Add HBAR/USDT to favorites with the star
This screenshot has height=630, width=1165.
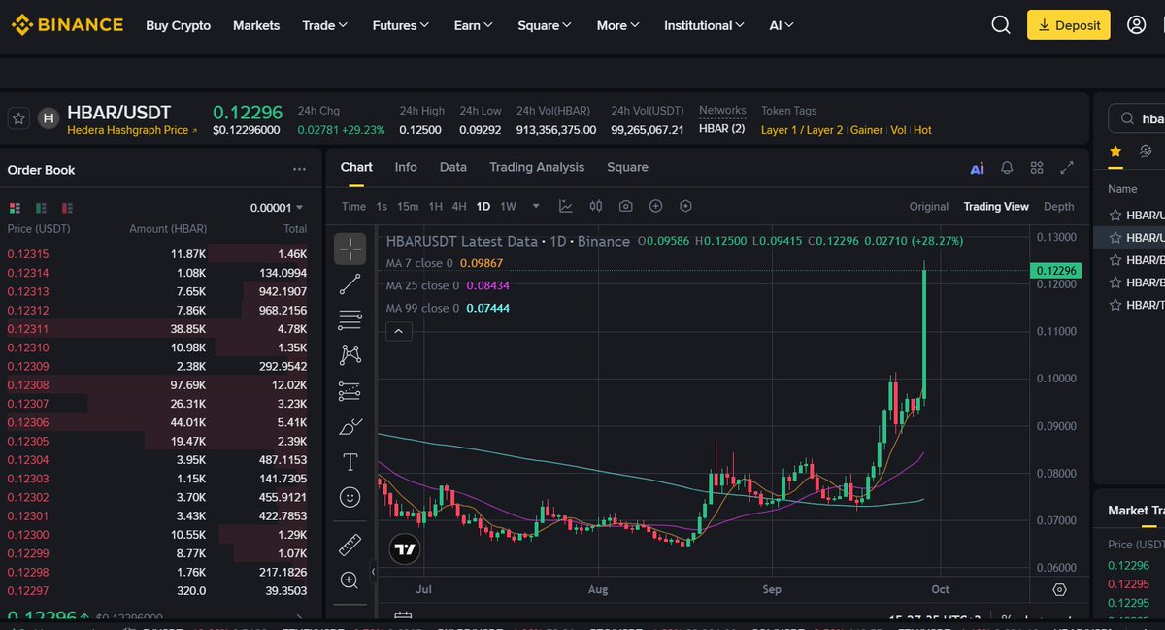click(x=17, y=118)
